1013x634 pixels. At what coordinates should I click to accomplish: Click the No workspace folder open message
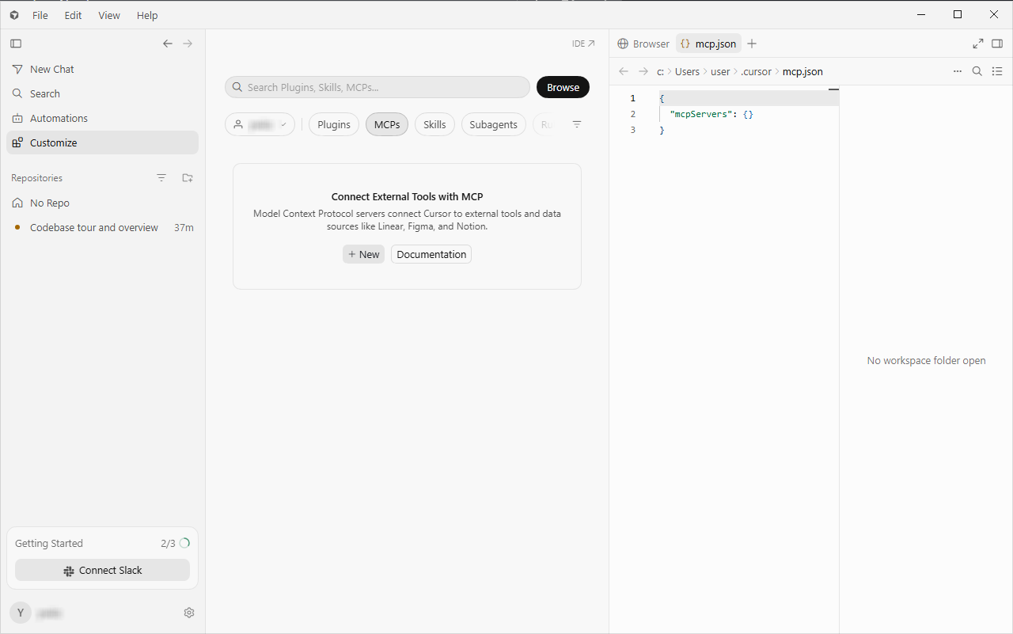click(926, 360)
